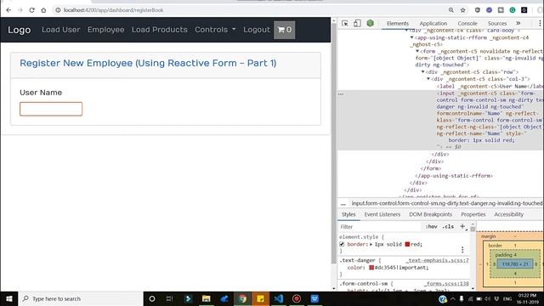Go back with the browser back arrow
Viewport: 544px width, 306px height.
(x=8, y=10)
